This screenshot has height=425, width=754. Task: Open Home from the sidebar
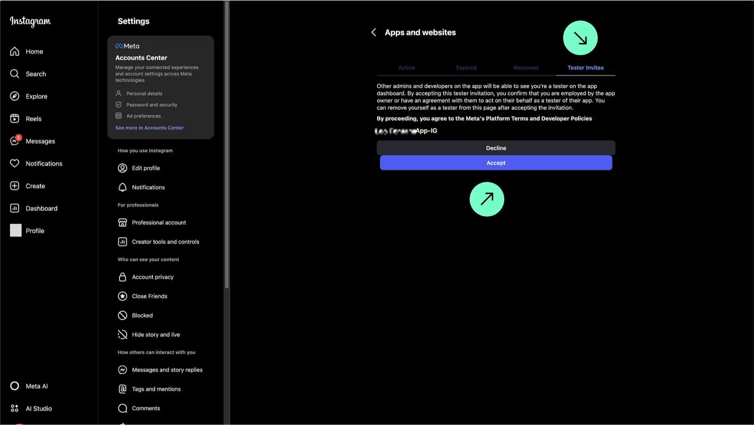27,52
